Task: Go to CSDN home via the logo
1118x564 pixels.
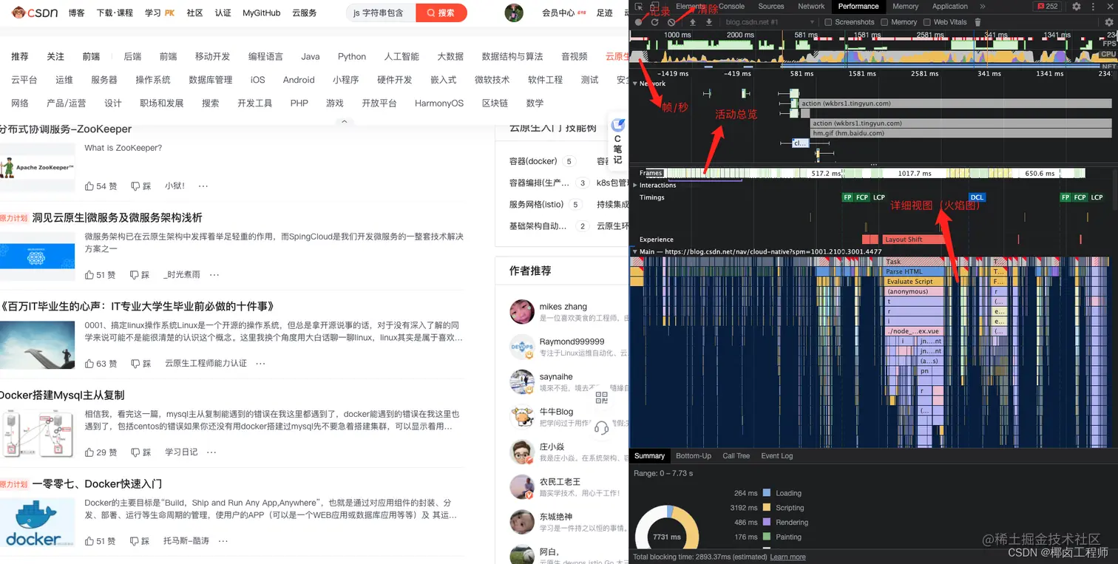Action: (34, 13)
